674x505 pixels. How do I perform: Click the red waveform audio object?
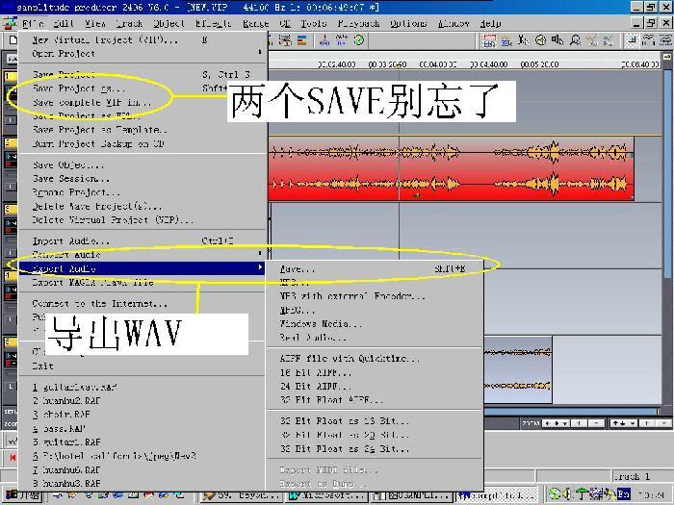point(451,168)
